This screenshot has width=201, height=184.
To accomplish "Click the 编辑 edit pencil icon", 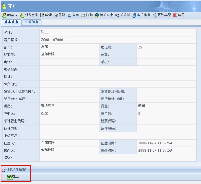I will [42, 15].
